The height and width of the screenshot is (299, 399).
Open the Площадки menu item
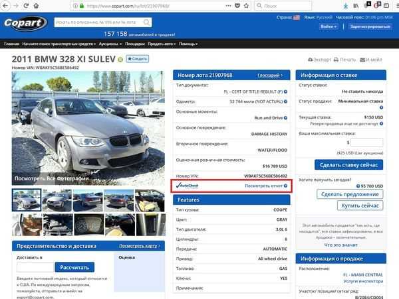135,44
